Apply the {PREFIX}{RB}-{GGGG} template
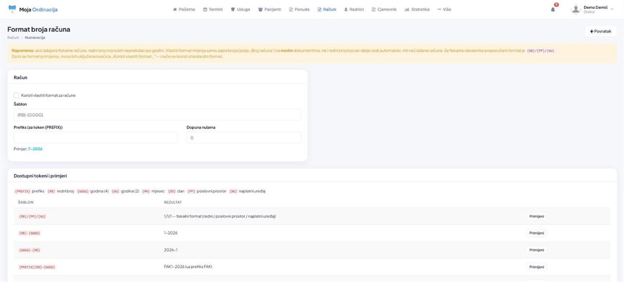The image size is (624, 282). (536, 267)
